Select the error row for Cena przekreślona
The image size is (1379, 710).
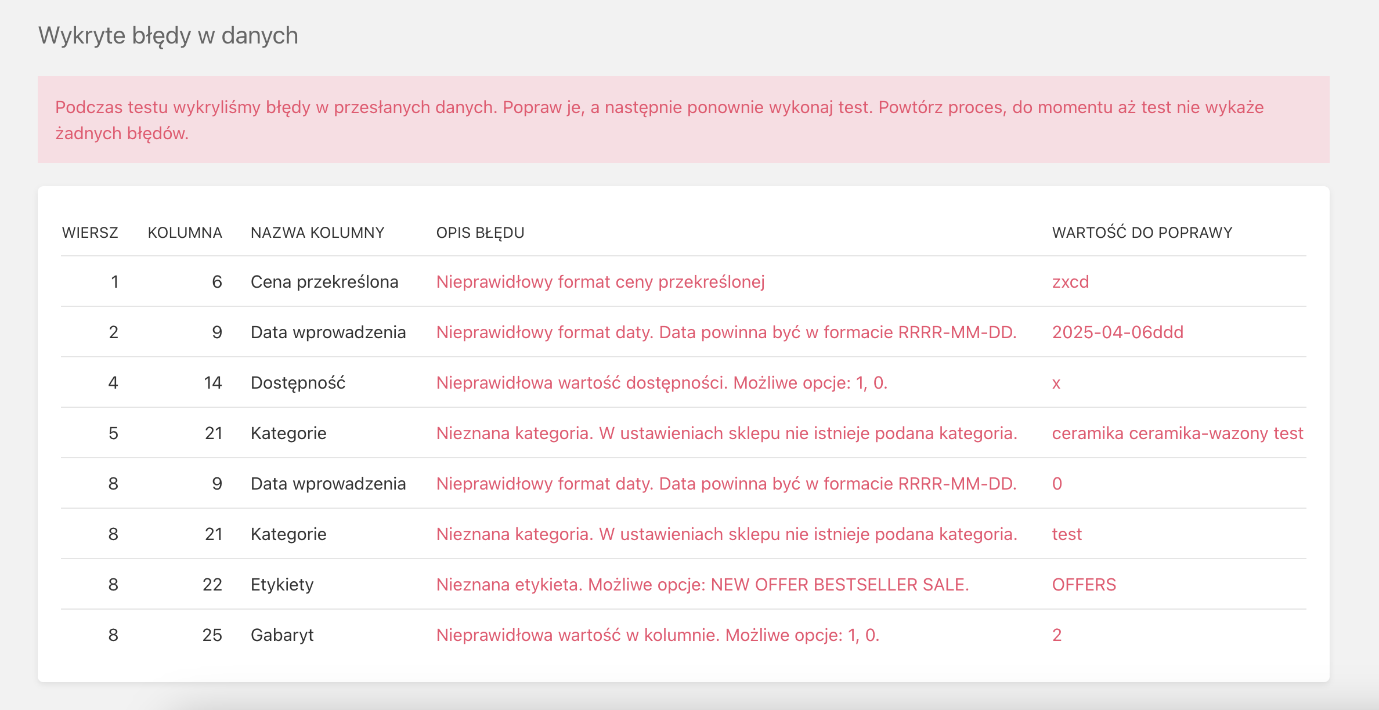coord(600,281)
